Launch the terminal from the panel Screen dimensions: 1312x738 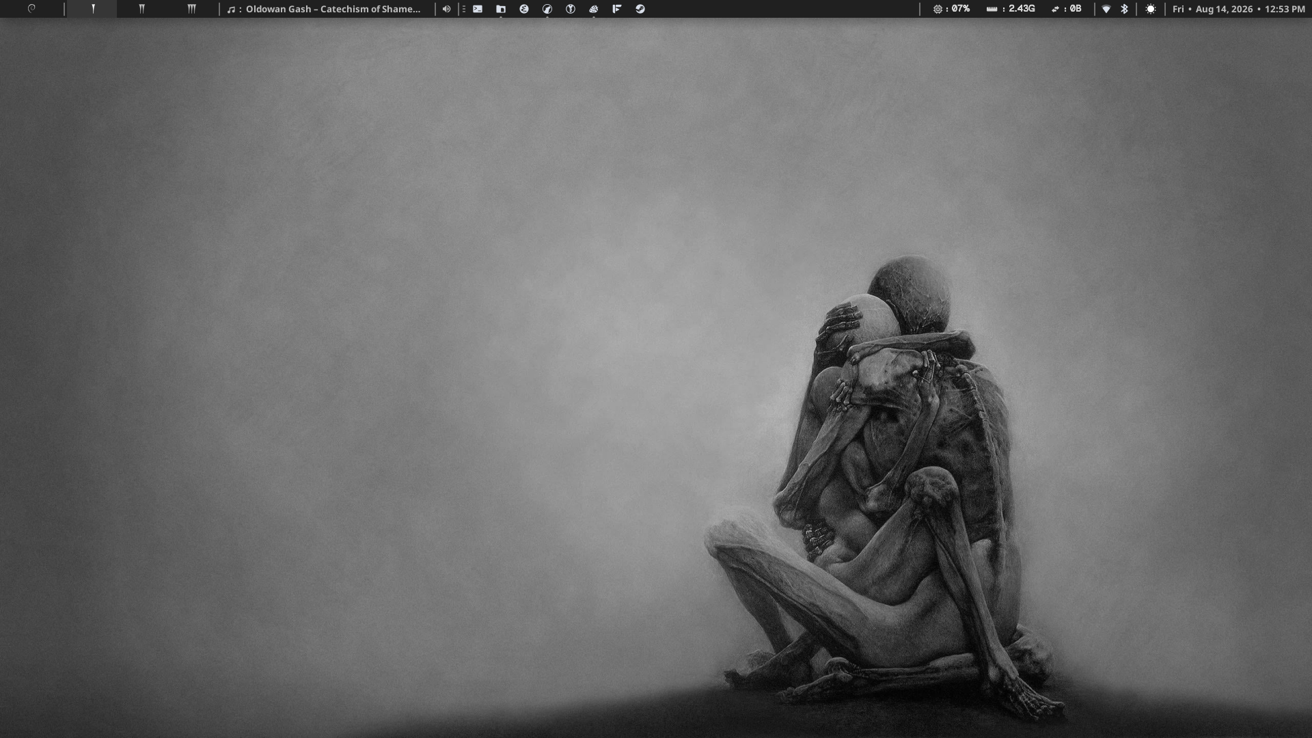(x=478, y=9)
